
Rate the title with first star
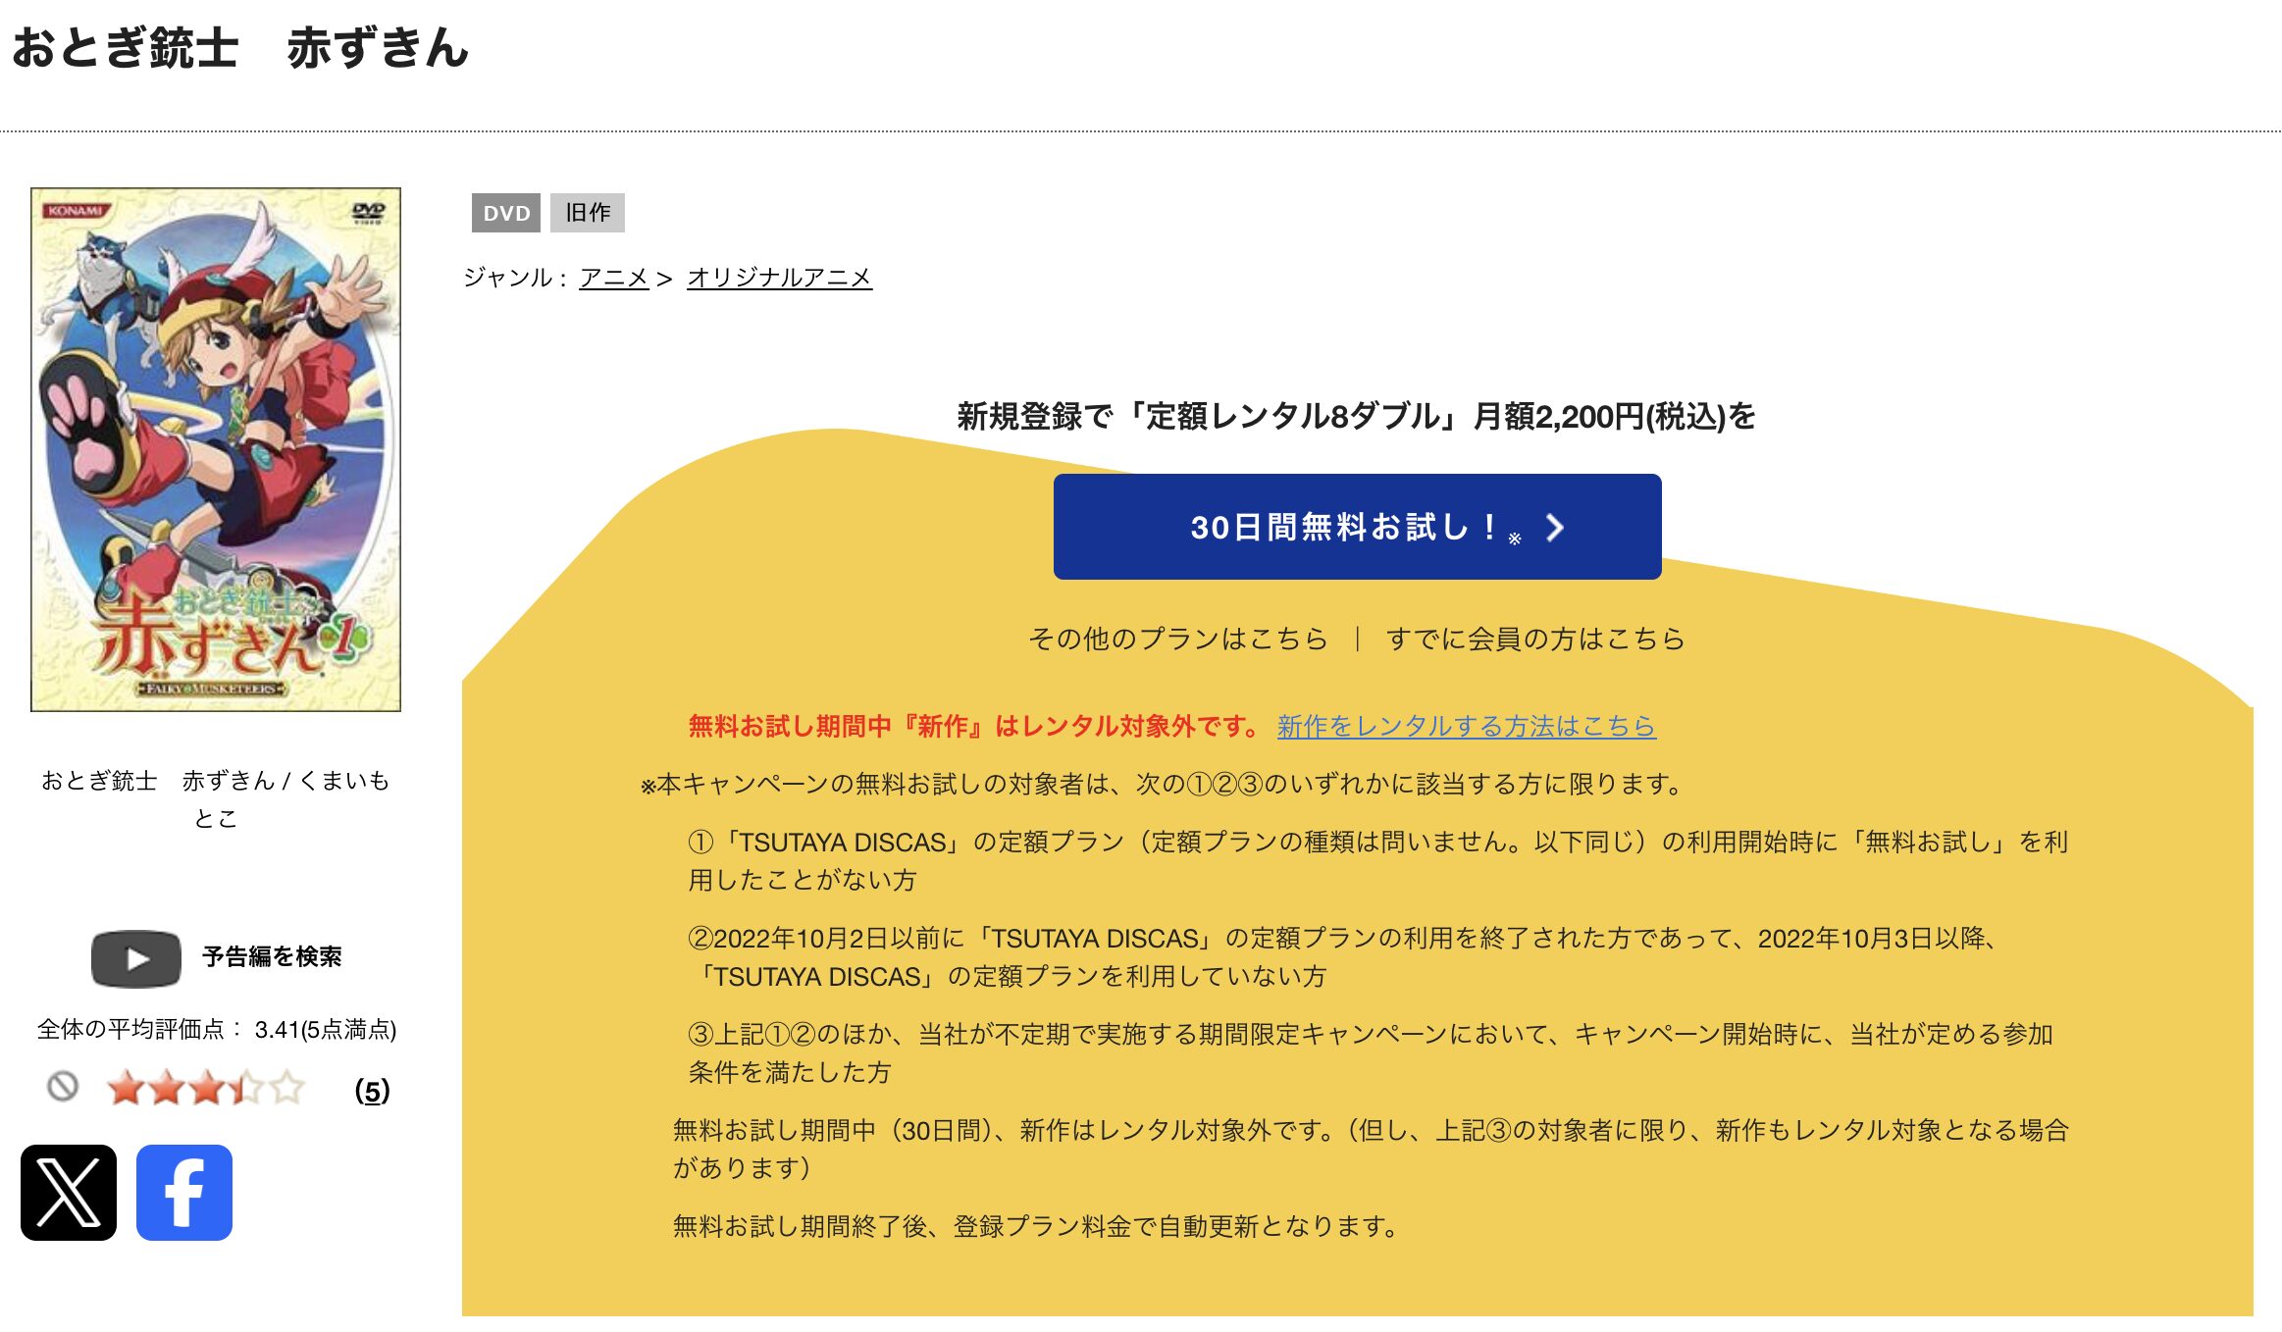[125, 1088]
